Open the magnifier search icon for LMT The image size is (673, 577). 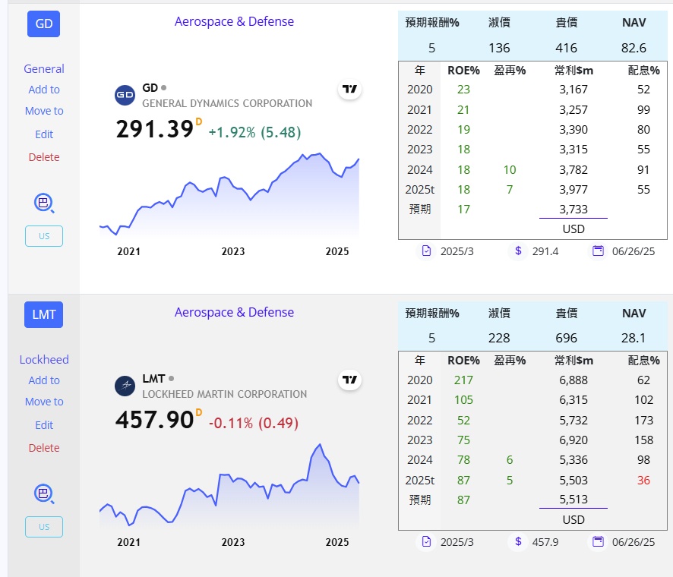coord(44,493)
